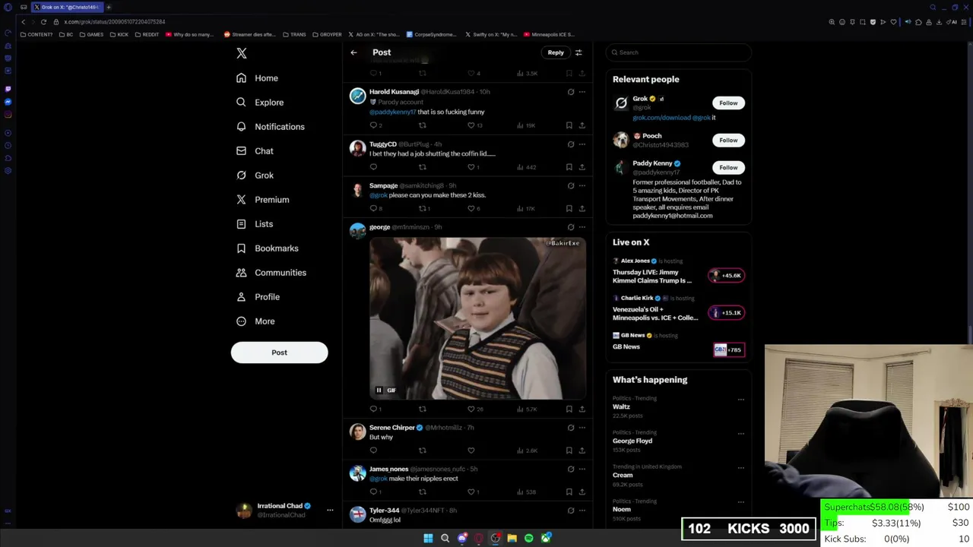This screenshot has width=973, height=547.
Task: Open File Explorer from the taskbar
Action: (512, 538)
